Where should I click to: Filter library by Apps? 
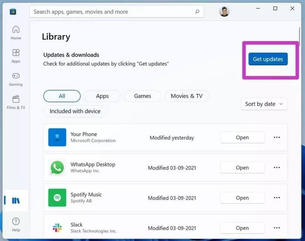coord(102,96)
